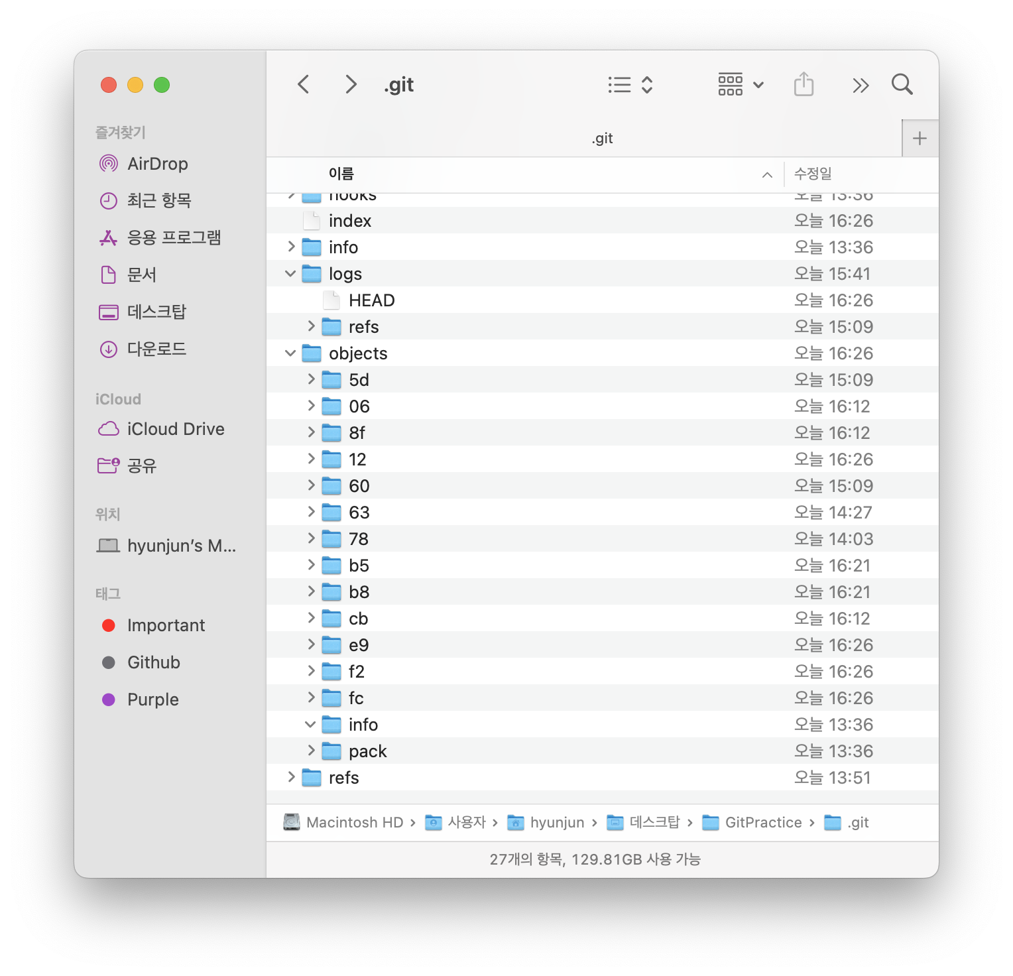Viewport: 1013px width, 976px height.
Task: Open 응용 프로그램 in the sidebar
Action: pyautogui.click(x=159, y=237)
